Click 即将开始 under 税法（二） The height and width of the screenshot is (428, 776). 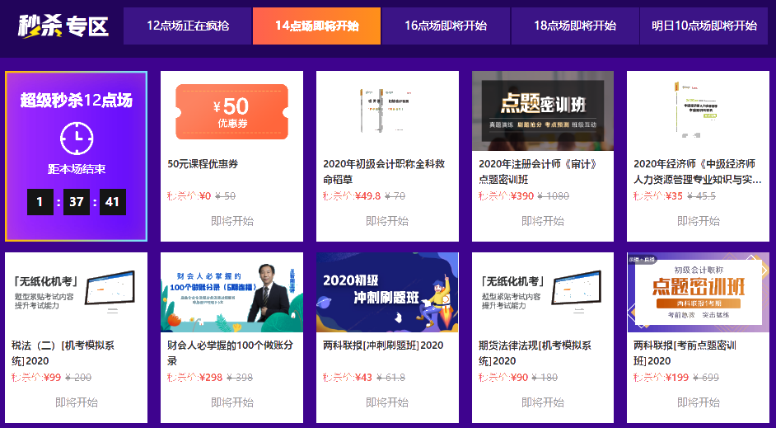pyautogui.click(x=77, y=402)
